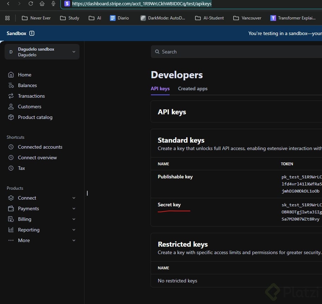Select the API keys tab
This screenshot has width=322, height=304.
tap(160, 88)
